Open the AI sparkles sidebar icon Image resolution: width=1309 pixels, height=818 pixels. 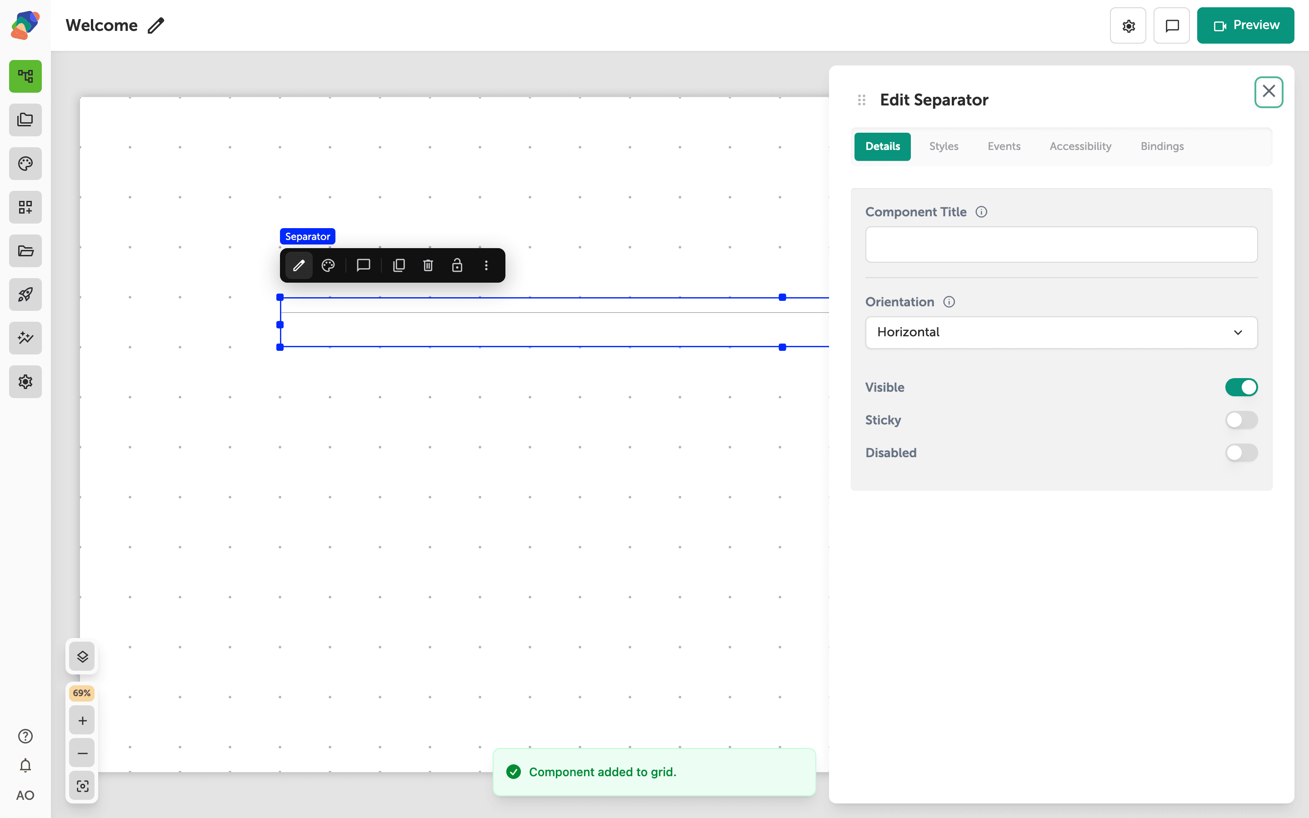(25, 338)
